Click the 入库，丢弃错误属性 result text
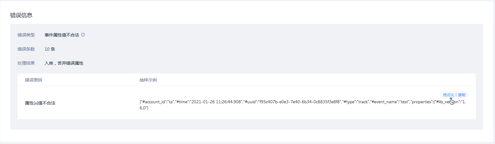 [x=64, y=63]
